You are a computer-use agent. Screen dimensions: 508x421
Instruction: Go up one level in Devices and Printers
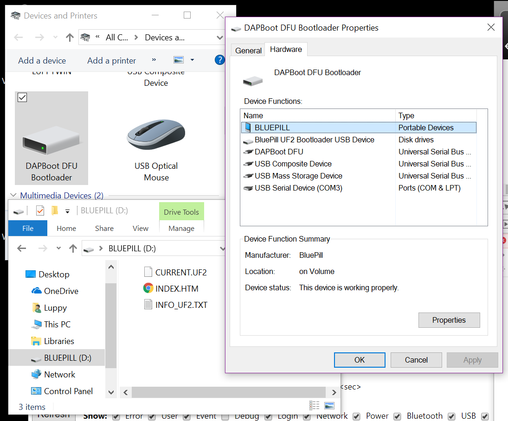[x=69, y=38]
